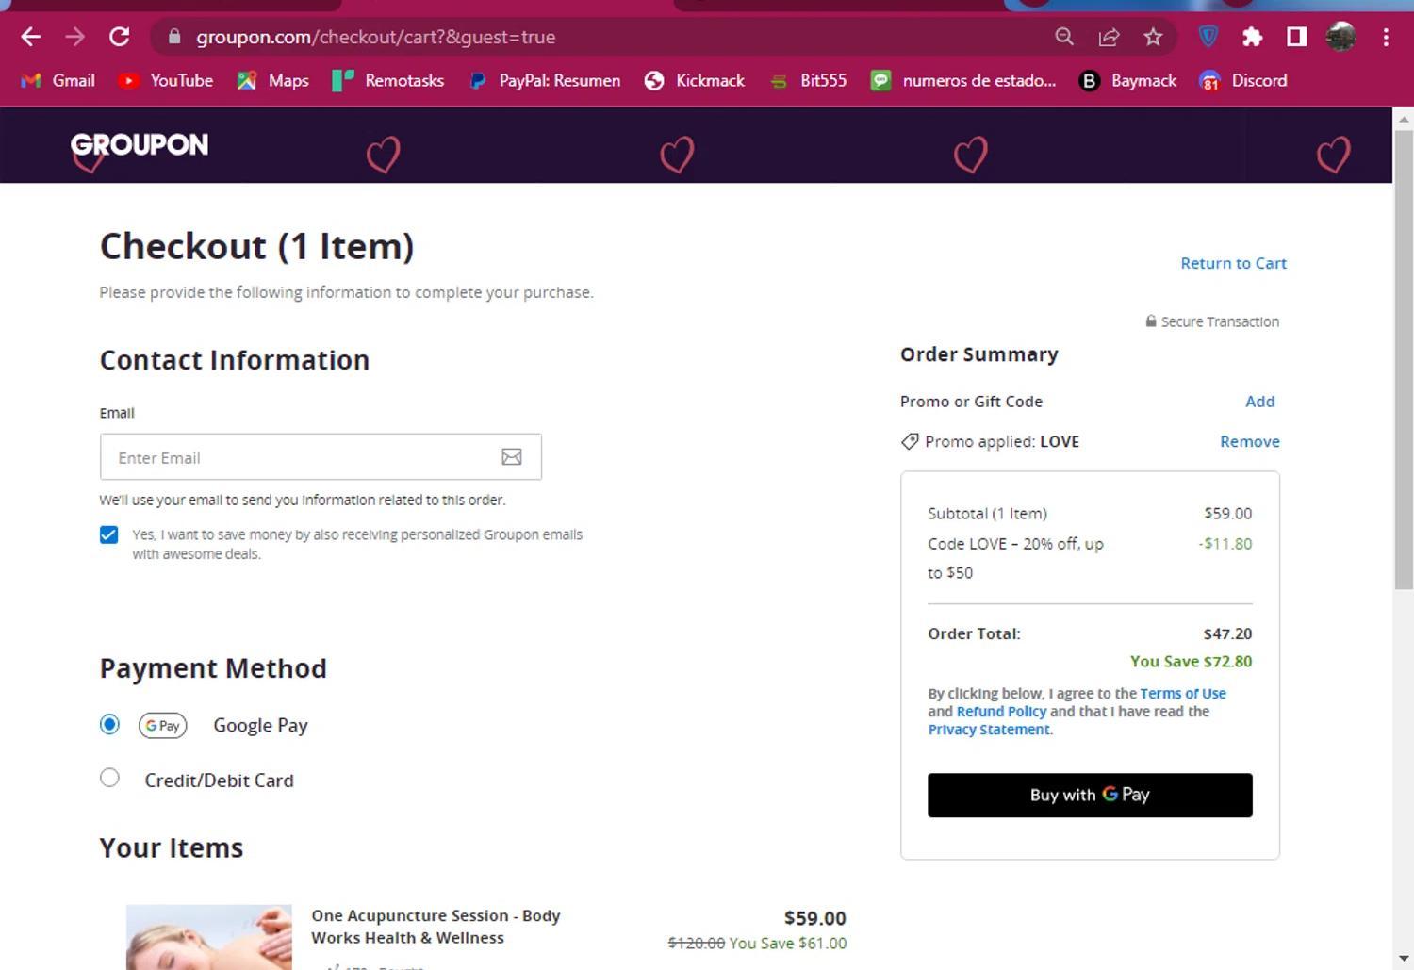Toggle the browser side panel icon

1296,37
